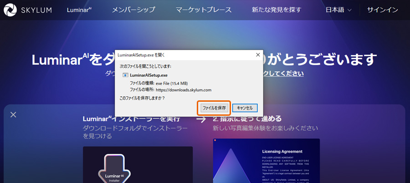Click the exe File (15.4 MB) text
The width and height of the screenshot is (410, 183).
[172, 84]
